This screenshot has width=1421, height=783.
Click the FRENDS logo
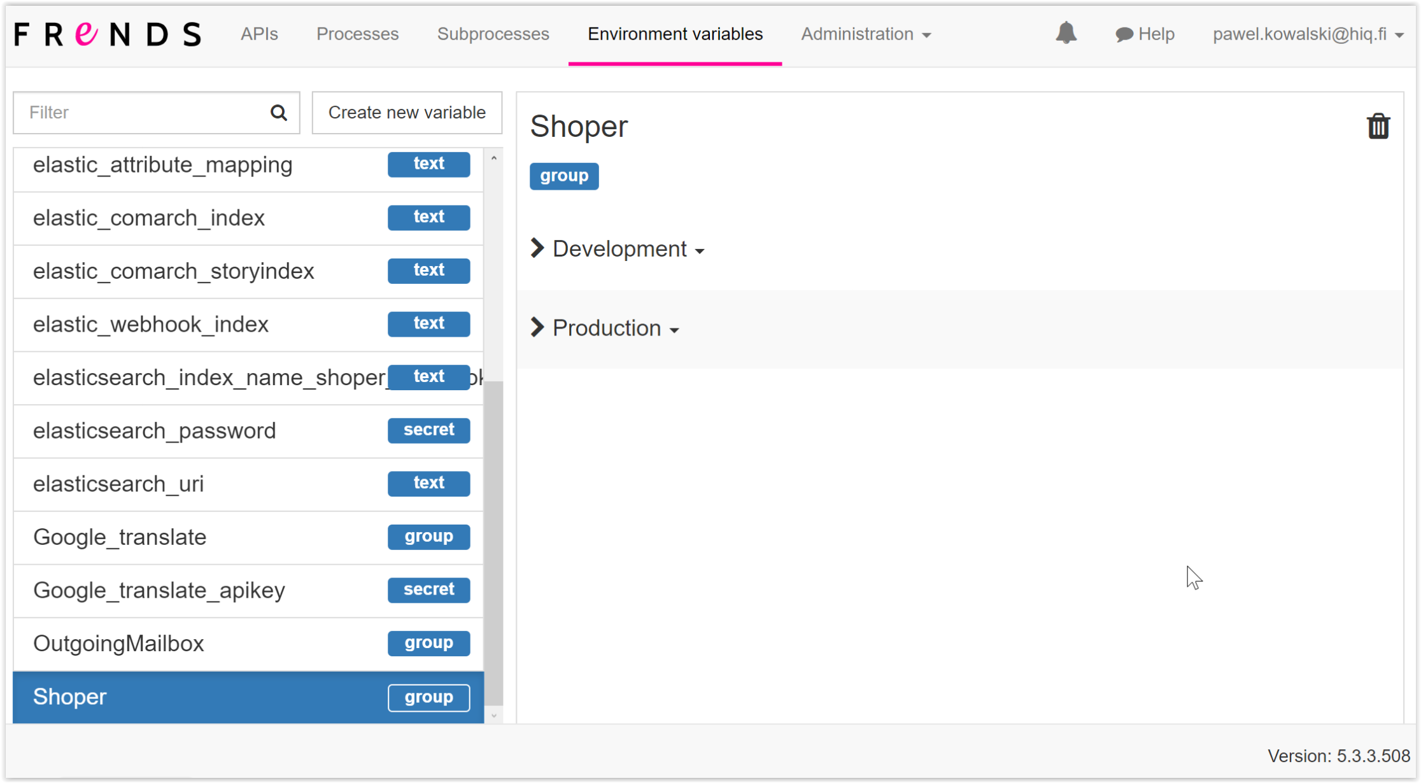pos(108,34)
